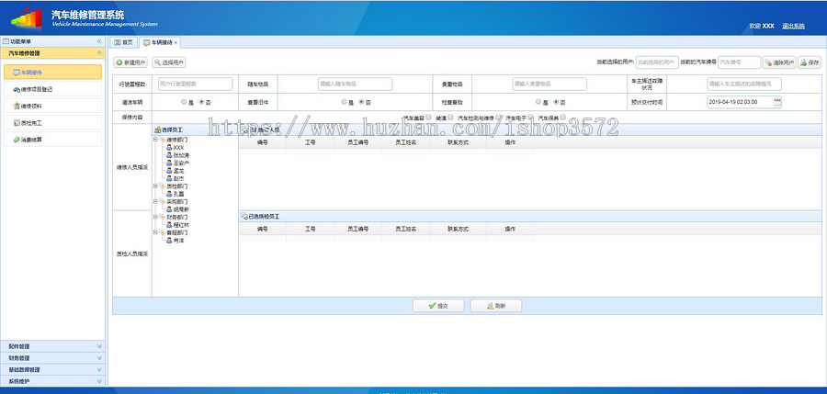
Task: Open 质检完工 icon in sidebar
Action: [17, 123]
